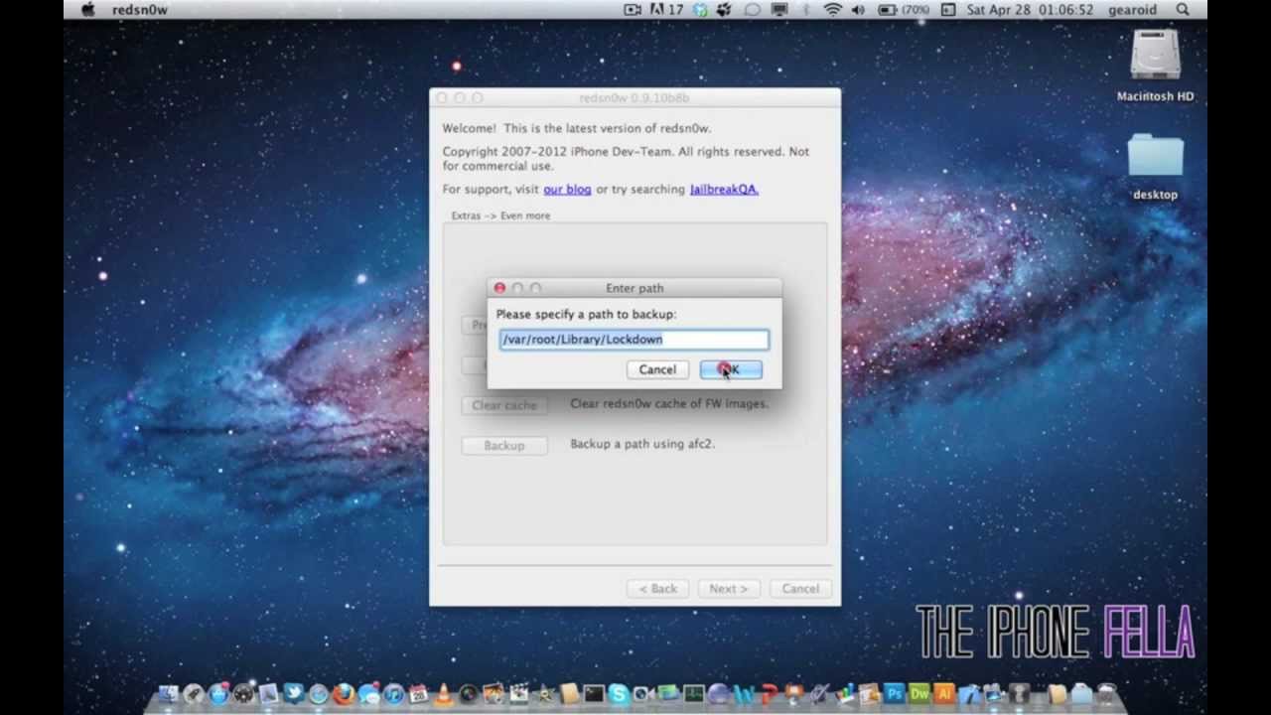This screenshot has height=715, width=1271.
Task: Launch Firefox from the dock
Action: click(x=344, y=693)
